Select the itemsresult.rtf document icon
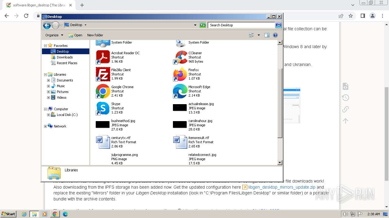The width and height of the screenshot is (389, 218). (180, 142)
